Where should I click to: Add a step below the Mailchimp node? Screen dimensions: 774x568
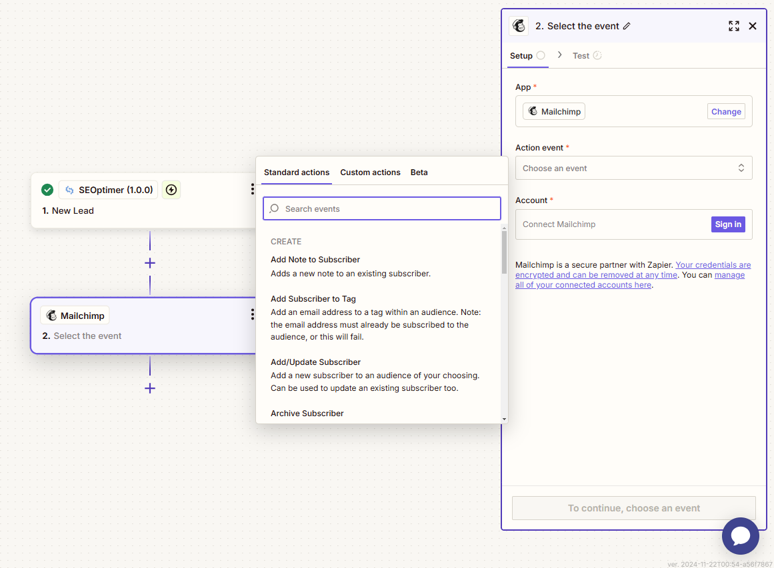150,388
